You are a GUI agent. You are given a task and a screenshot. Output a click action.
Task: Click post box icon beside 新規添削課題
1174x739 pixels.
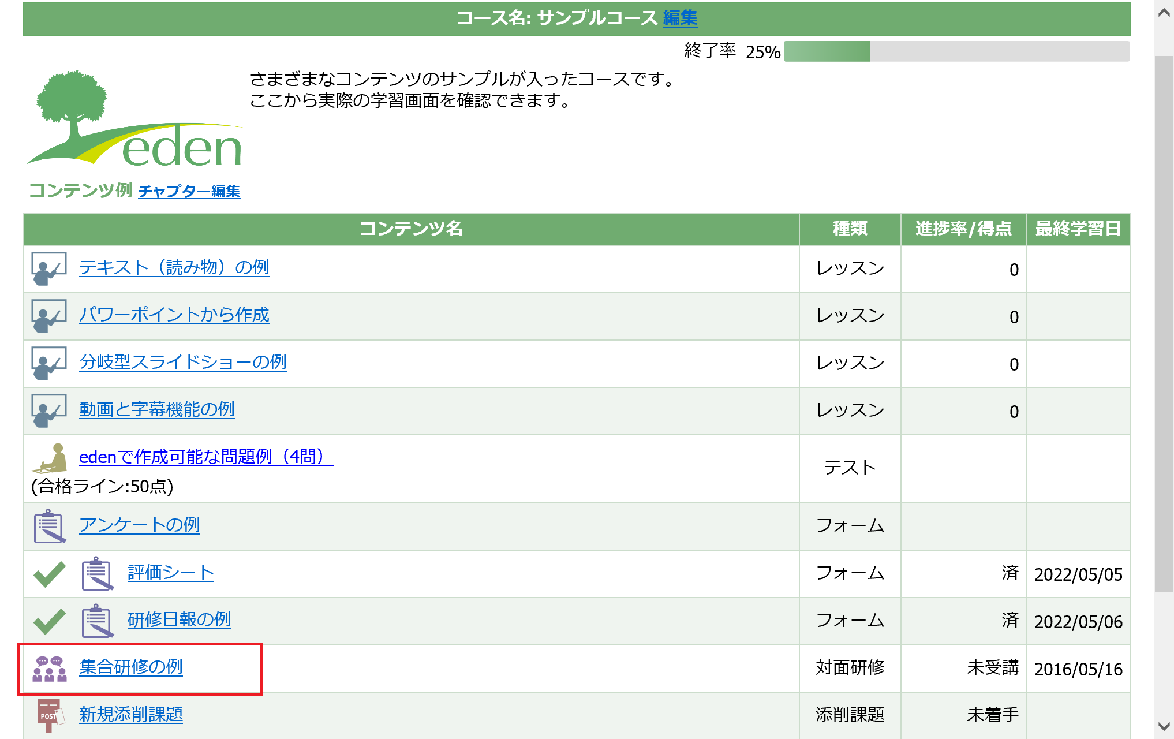tap(50, 715)
